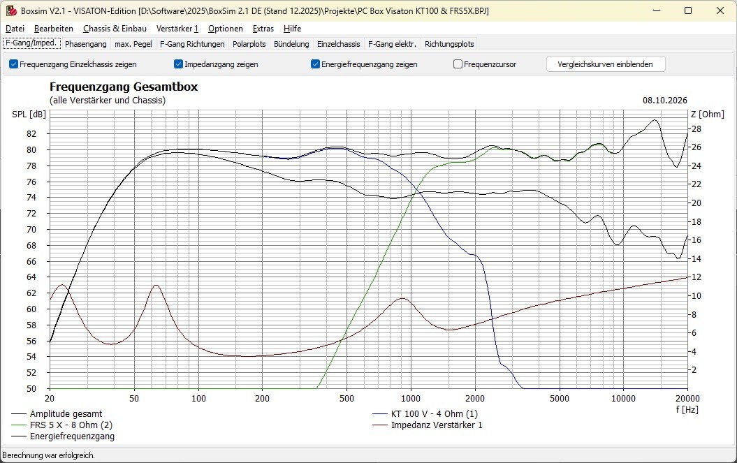Click the 20000 Hz frequency axis label
This screenshot has width=737, height=463.
tap(687, 399)
